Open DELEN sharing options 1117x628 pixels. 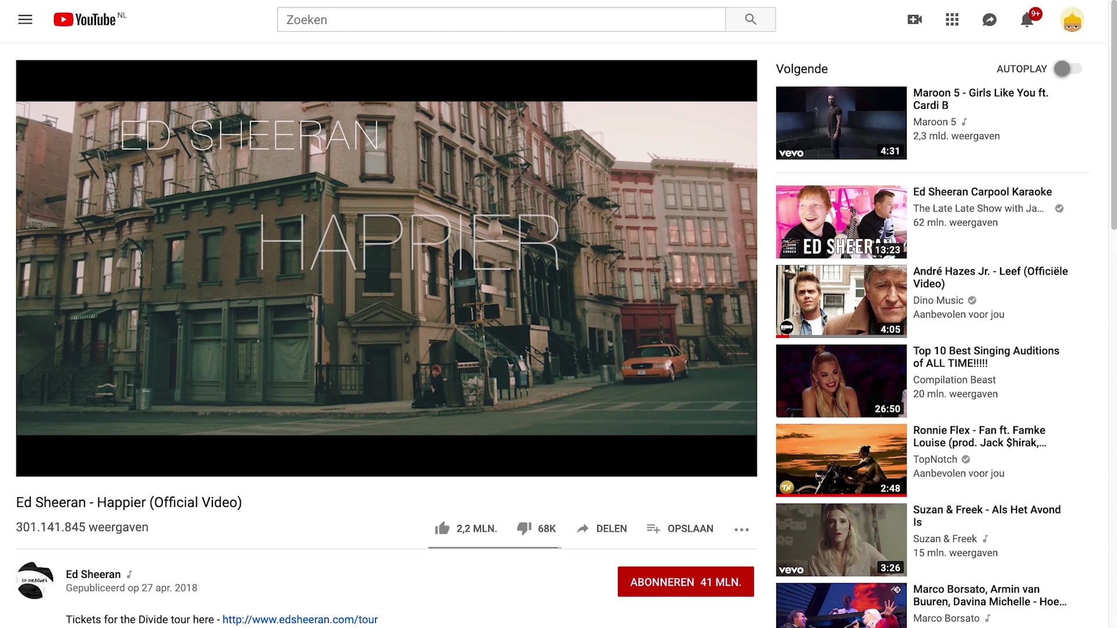[602, 529]
